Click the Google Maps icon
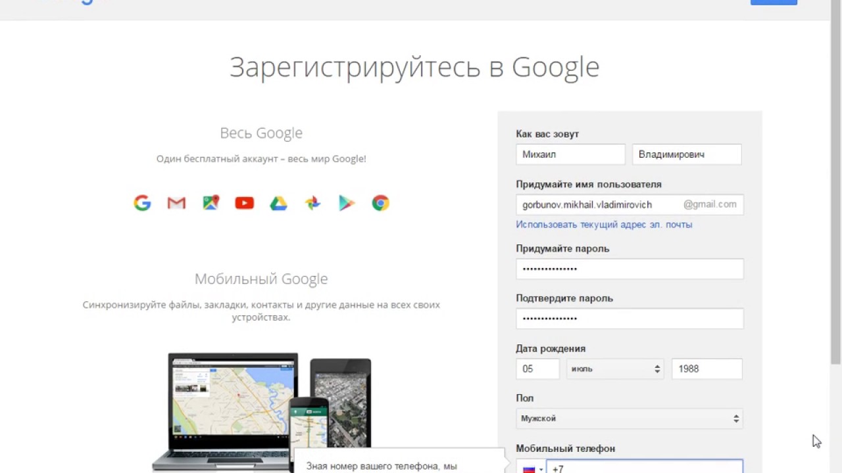This screenshot has width=842, height=473. pyautogui.click(x=210, y=203)
